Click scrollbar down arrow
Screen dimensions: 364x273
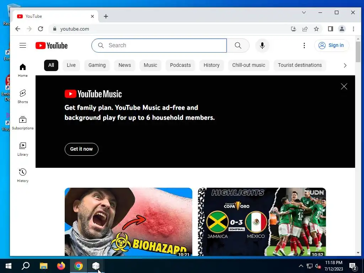[x=358, y=253]
